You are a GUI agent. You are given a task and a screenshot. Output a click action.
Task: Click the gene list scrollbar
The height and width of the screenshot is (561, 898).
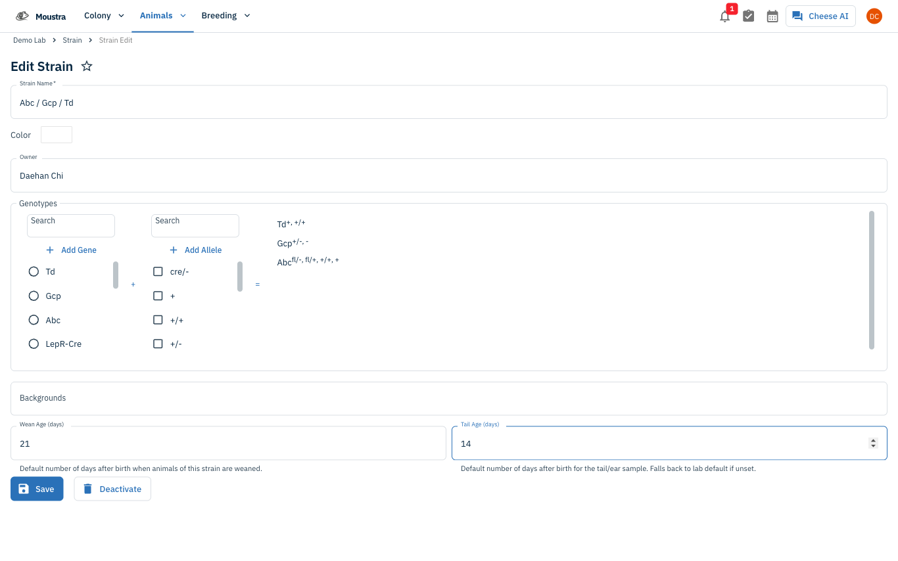pyautogui.click(x=116, y=275)
